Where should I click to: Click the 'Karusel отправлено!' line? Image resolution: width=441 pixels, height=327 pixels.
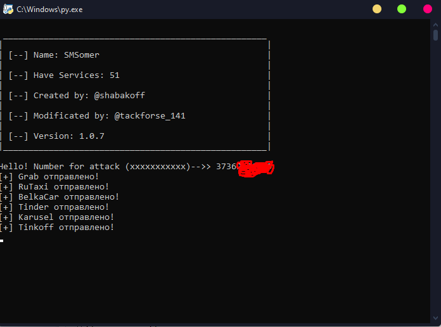click(x=56, y=217)
